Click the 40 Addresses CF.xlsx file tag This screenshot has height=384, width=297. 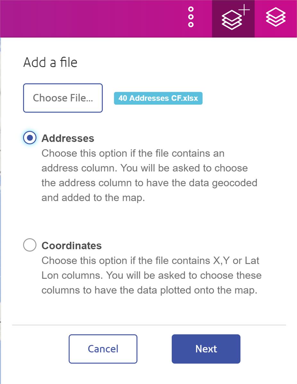pos(158,98)
